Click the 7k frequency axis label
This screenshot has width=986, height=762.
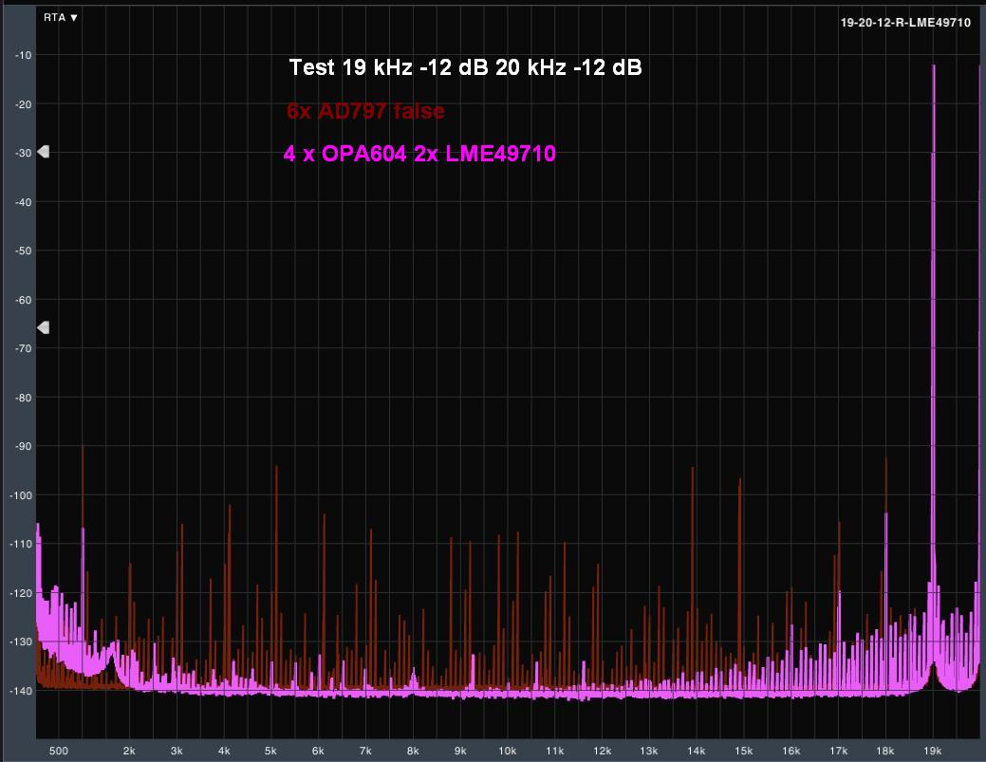(x=365, y=751)
